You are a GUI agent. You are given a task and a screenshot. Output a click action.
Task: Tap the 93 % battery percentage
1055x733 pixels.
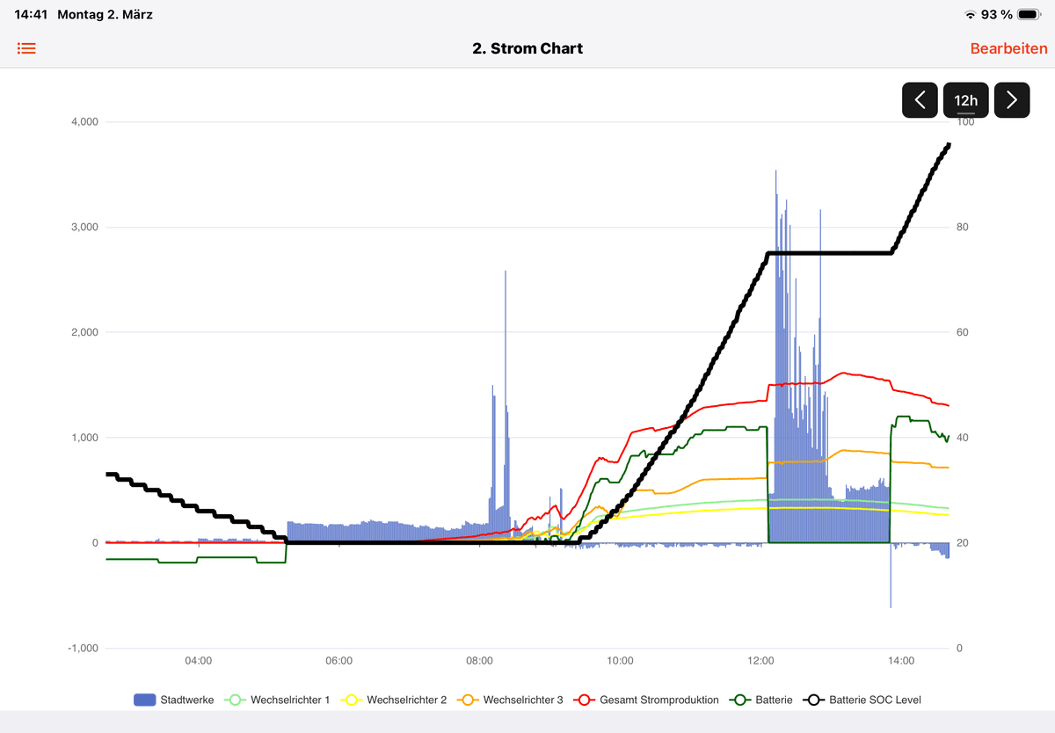997,14
